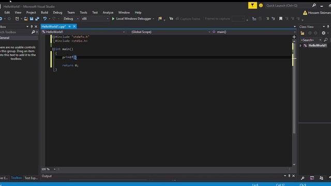This screenshot has height=186, width=331.
Task: Click the Class View search magnifier icon
Action: 325,40
